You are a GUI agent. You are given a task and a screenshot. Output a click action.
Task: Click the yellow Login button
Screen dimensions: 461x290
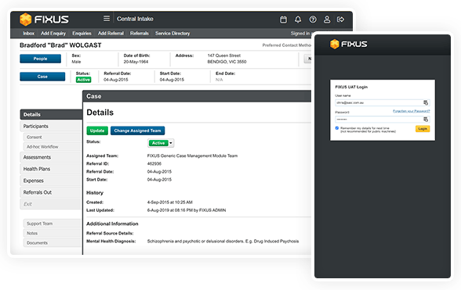click(423, 129)
